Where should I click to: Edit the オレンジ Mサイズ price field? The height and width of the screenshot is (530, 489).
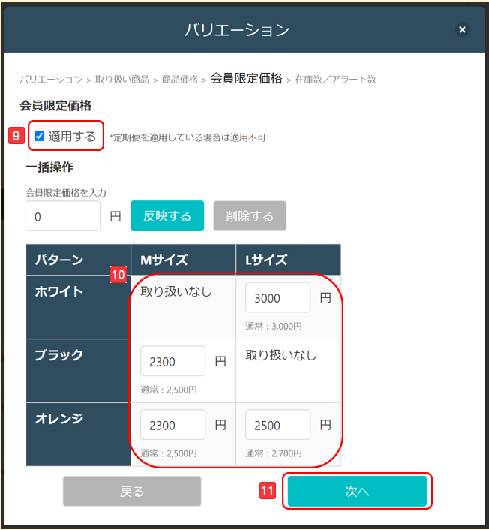pos(173,425)
